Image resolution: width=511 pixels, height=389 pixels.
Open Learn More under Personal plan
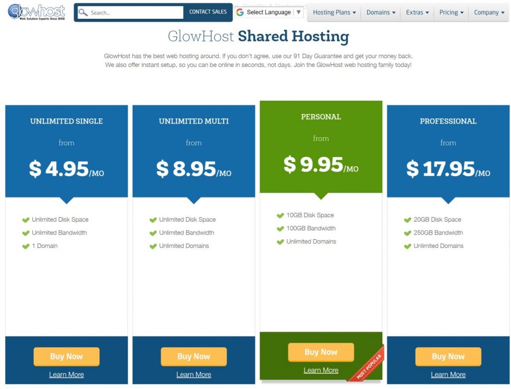point(321,371)
